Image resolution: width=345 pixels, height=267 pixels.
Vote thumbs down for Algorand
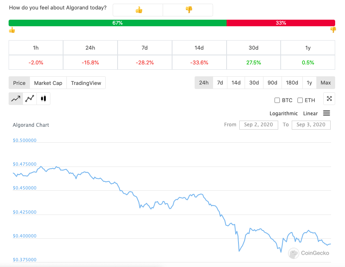188,10
